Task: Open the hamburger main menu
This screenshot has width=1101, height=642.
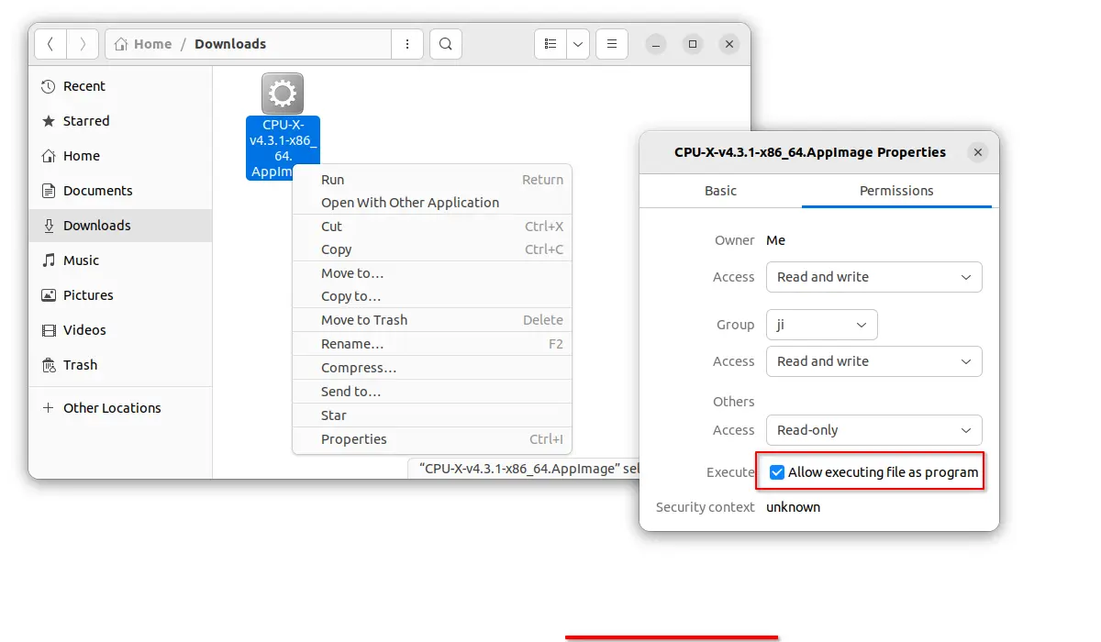Action: pos(611,44)
